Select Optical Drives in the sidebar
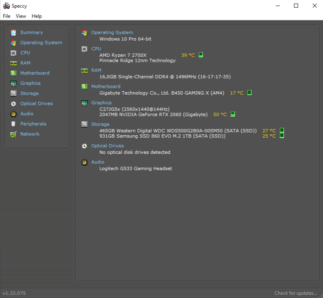This screenshot has width=323, height=298. click(x=36, y=104)
